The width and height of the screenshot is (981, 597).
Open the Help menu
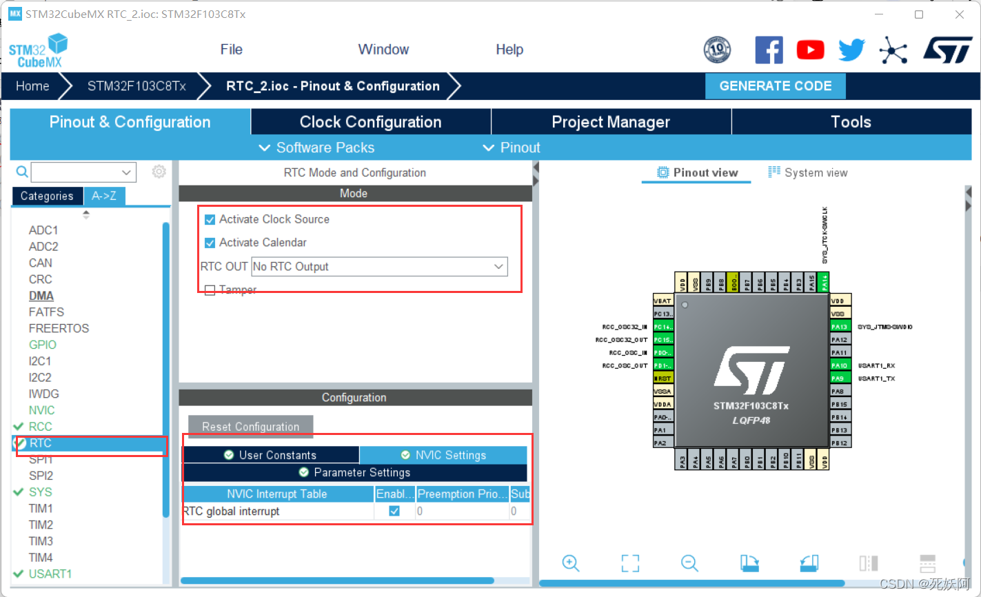(x=509, y=50)
